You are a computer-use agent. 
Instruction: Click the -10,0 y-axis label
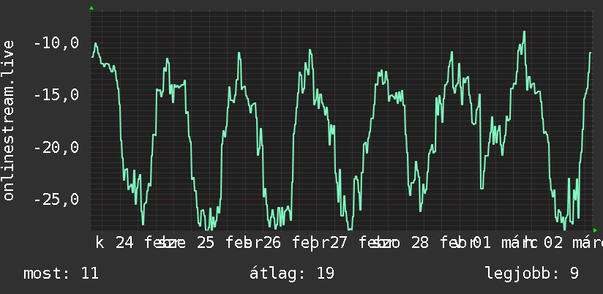pyautogui.click(x=56, y=43)
